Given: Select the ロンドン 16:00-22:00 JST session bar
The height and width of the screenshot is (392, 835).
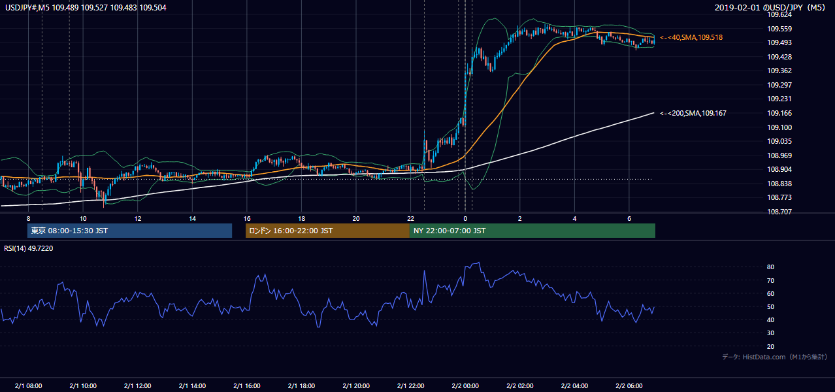Looking at the screenshot, I should (327, 231).
